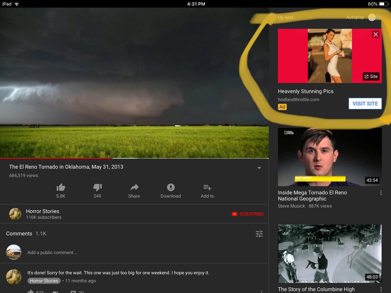Tap the pinned comment text It's done
Image resolution: width=391 pixels, height=293 pixels.
[x=118, y=273]
